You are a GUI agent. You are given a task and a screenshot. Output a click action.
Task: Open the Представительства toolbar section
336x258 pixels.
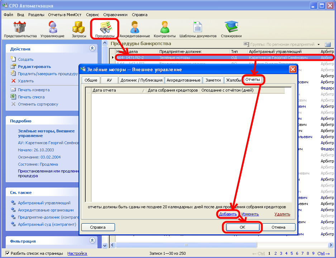click(x=20, y=29)
